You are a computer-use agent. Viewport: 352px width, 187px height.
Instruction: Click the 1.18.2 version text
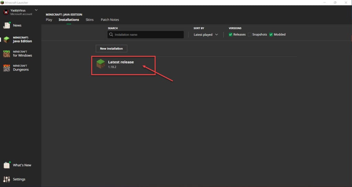(x=112, y=67)
